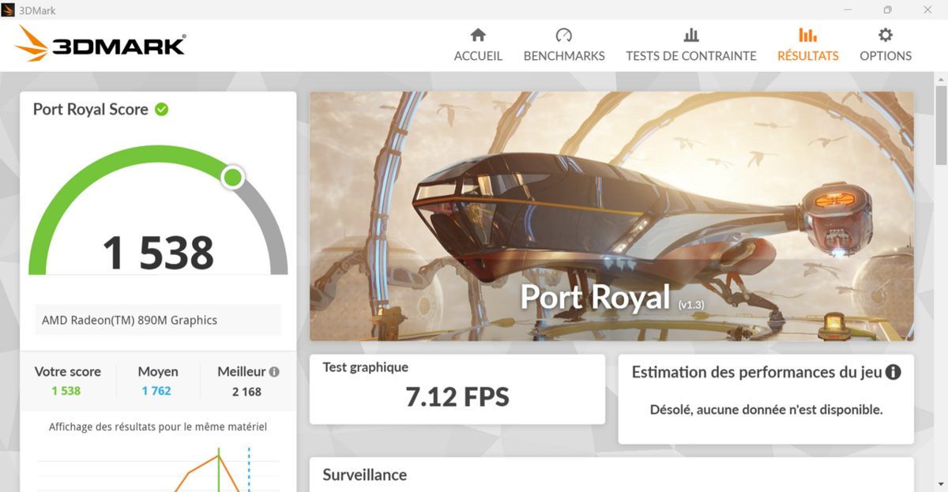
Task: Click the Port Royal benchmark banner image
Action: (611, 216)
